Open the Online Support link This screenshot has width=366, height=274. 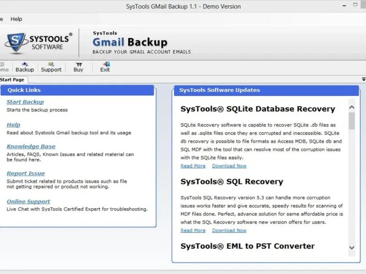[x=28, y=201]
